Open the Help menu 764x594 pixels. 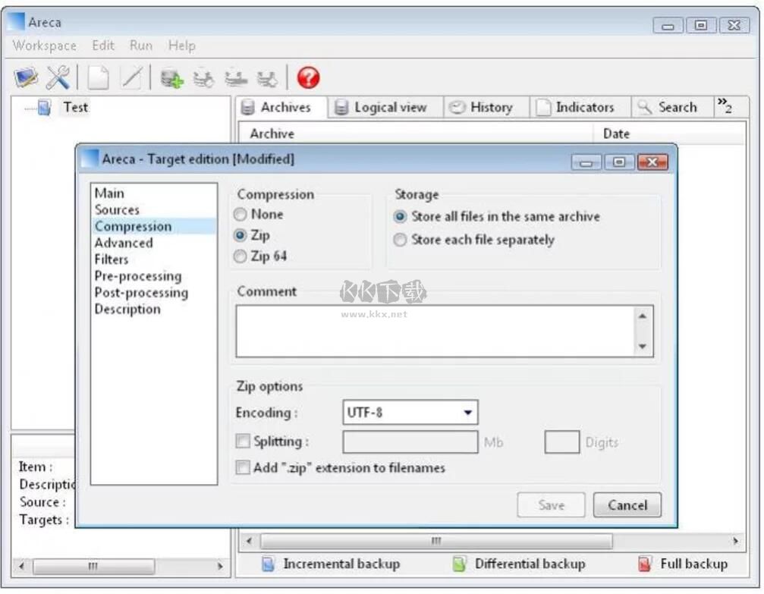[x=182, y=46]
